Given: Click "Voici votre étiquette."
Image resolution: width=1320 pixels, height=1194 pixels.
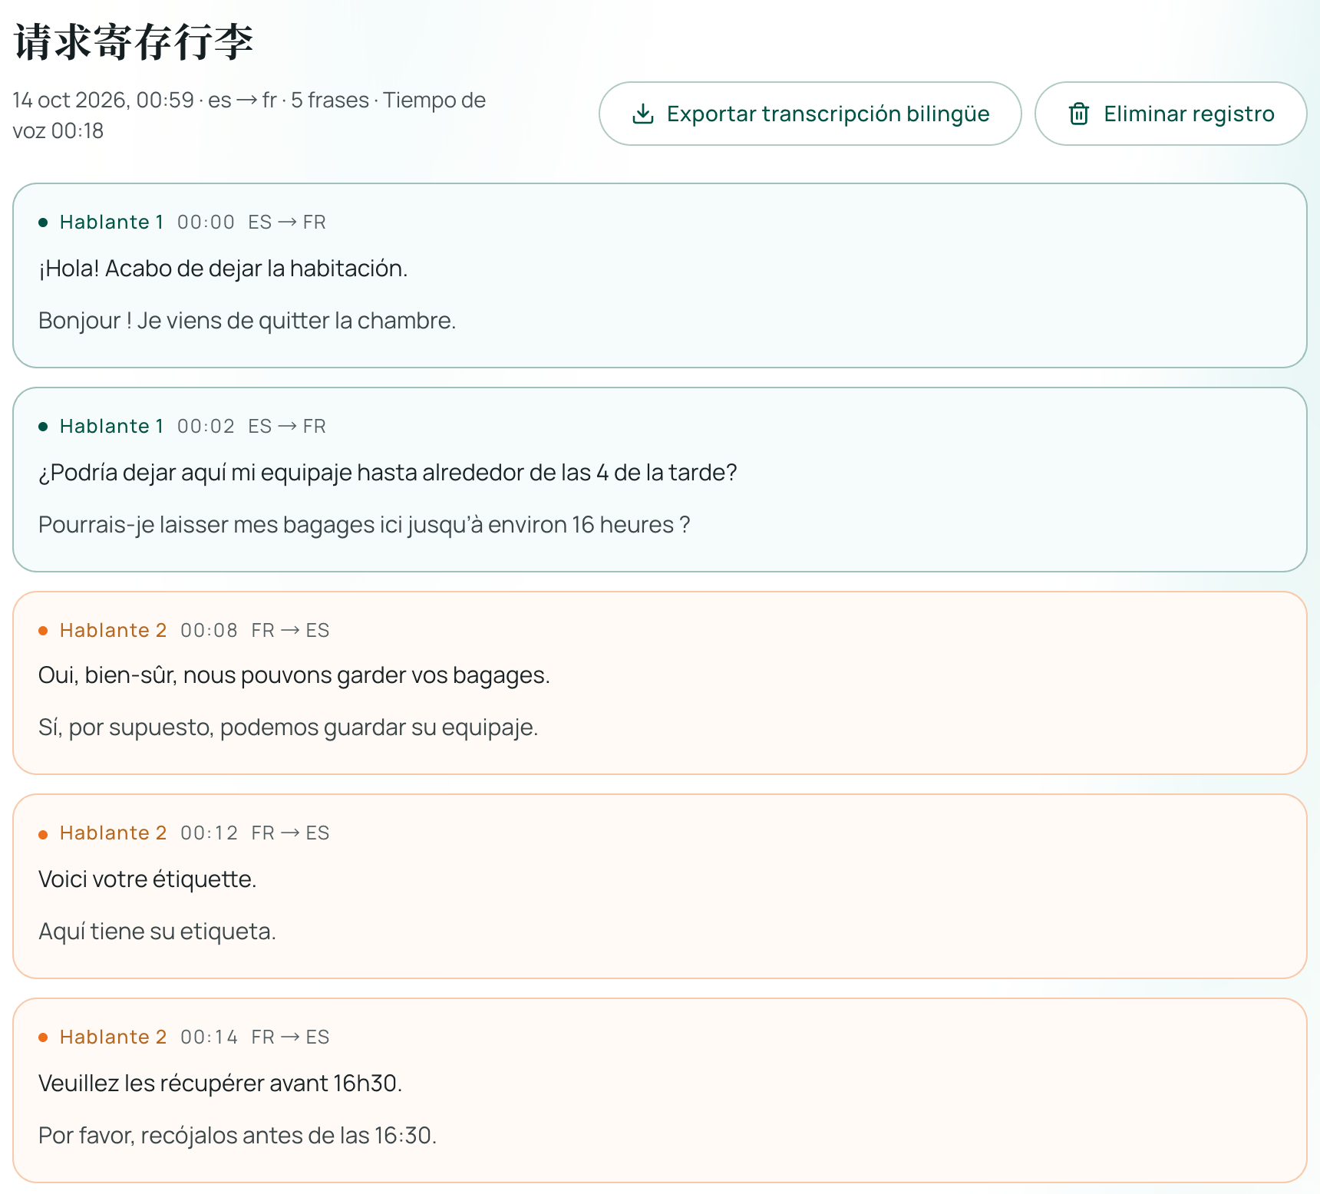Looking at the screenshot, I should pos(147,879).
